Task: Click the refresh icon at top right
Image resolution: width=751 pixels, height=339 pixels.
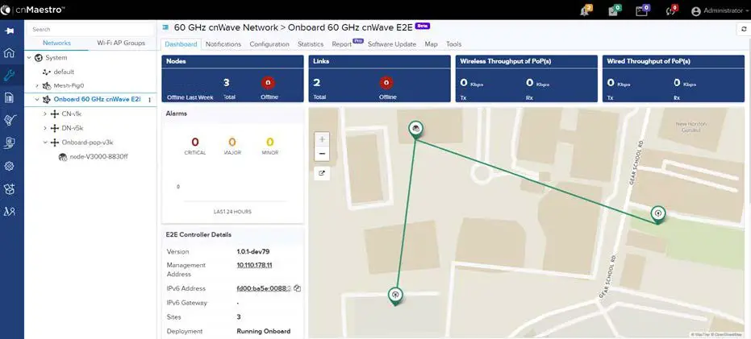Action: (744, 29)
